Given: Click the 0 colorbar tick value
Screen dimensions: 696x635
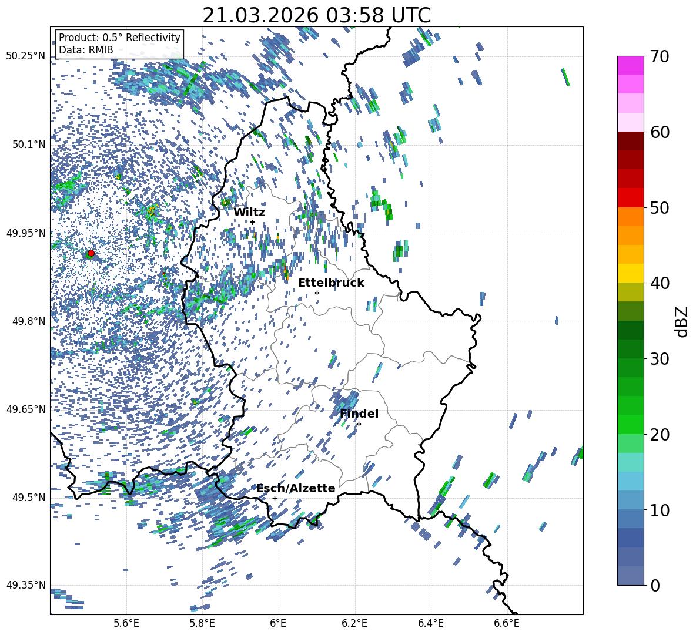Looking at the screenshot, I should coord(655,585).
